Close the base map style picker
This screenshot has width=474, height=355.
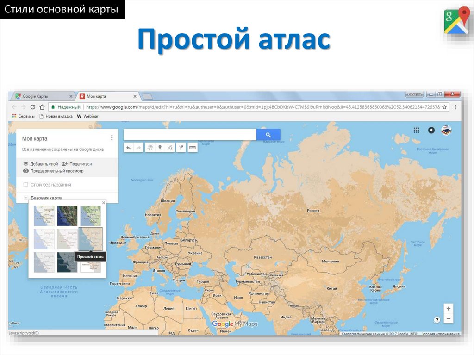[x=104, y=203]
